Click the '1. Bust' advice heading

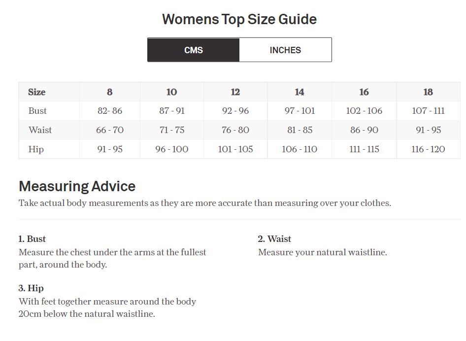32,239
